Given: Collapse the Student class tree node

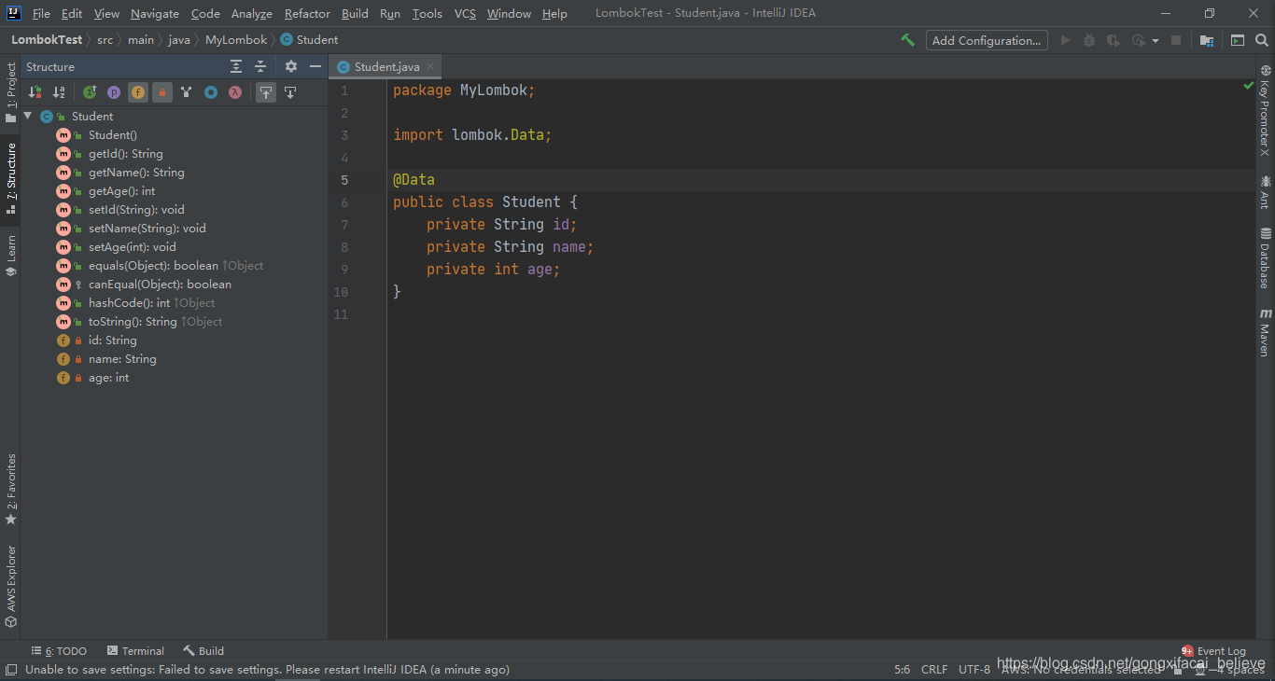Looking at the screenshot, I should click(x=28, y=116).
